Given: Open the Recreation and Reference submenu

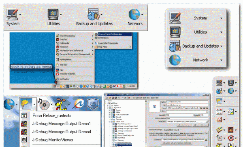Looking at the screenshot, I should coord(75,50).
